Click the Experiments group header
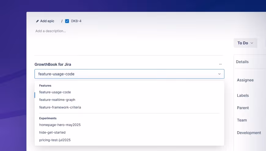Image resolution: width=266 pixels, height=151 pixels. coord(48,118)
